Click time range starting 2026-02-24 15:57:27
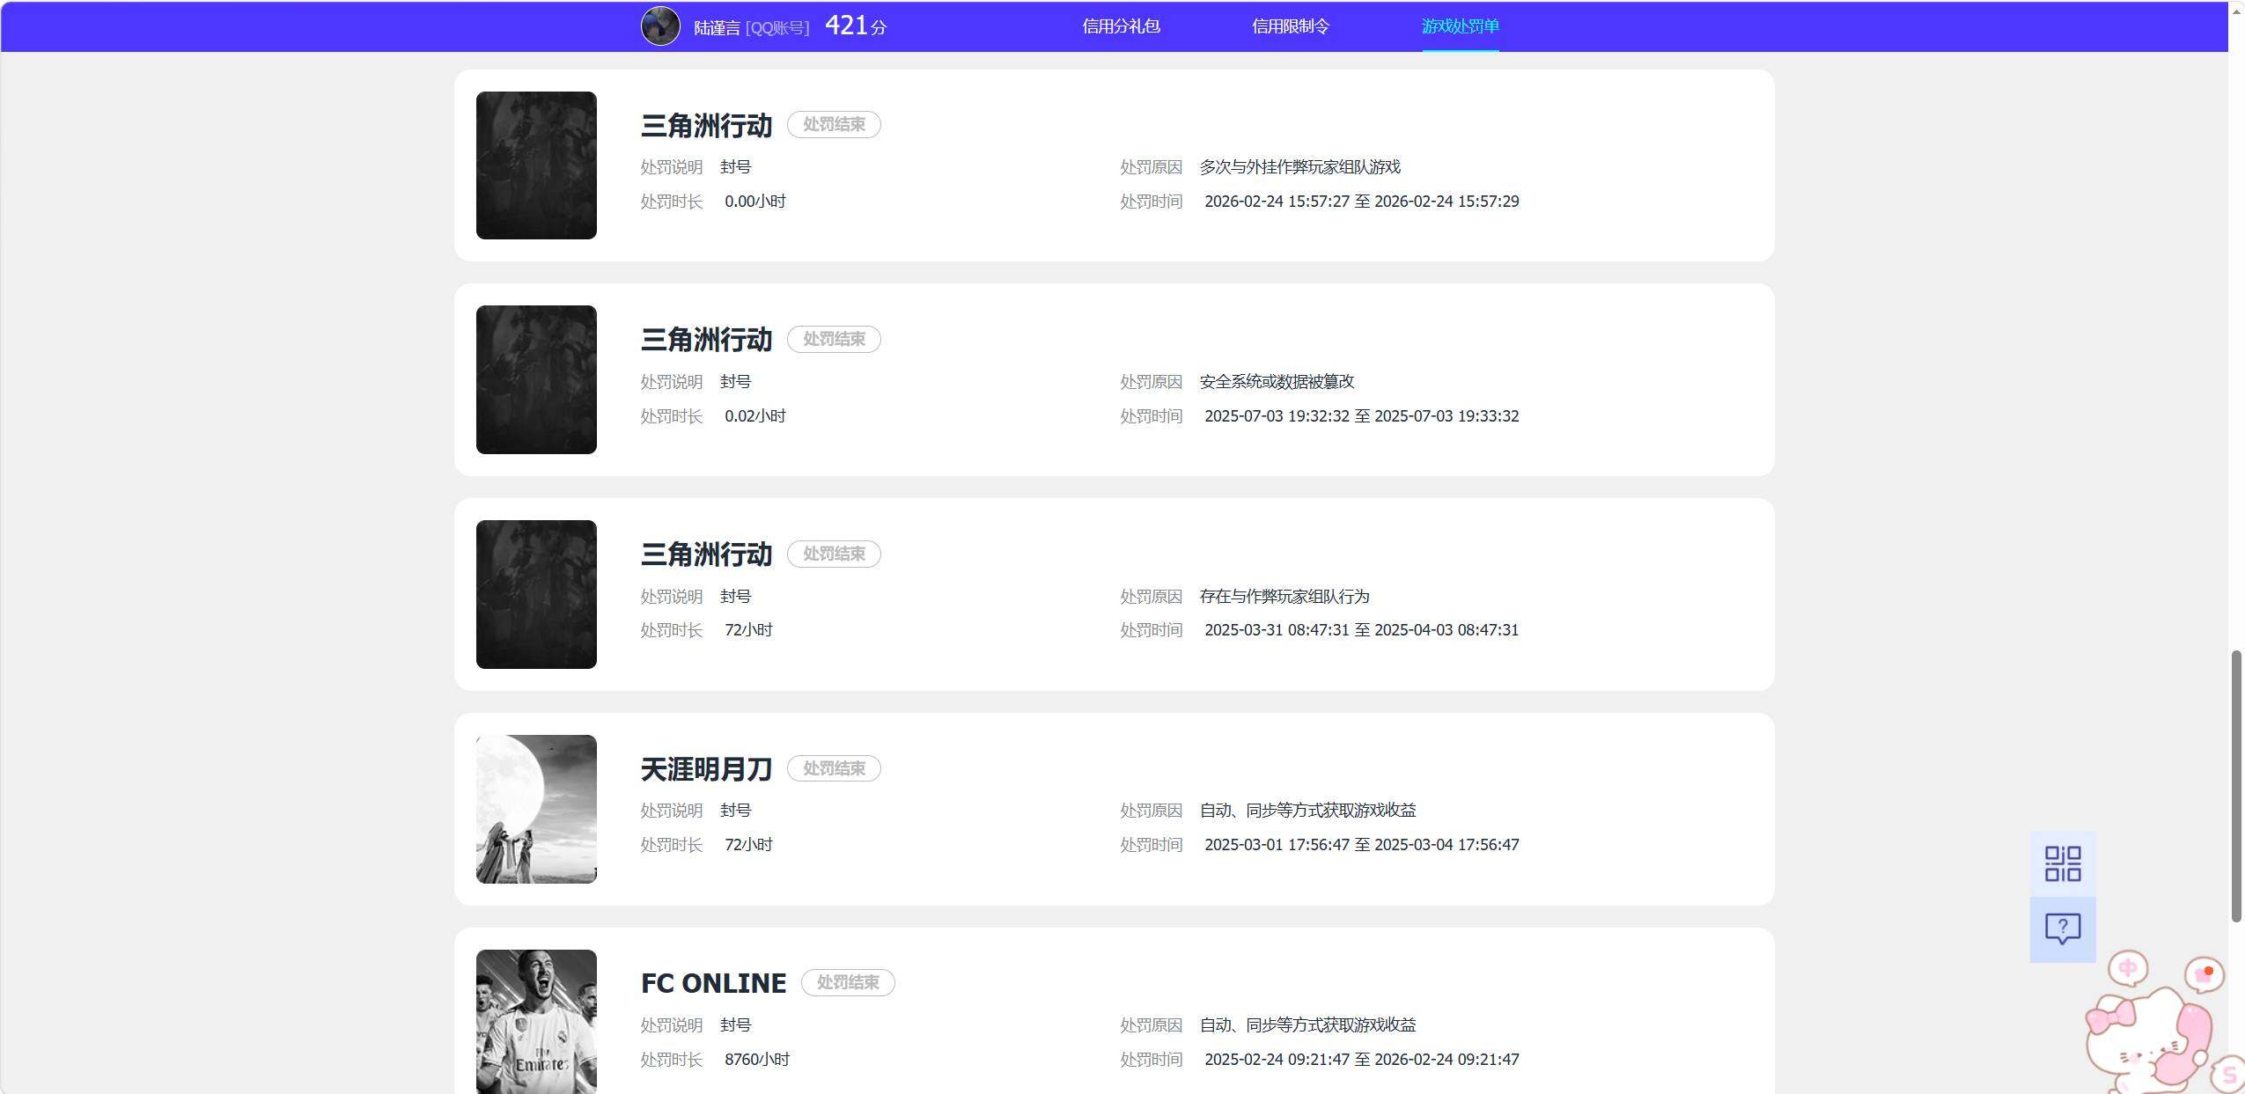 pos(1362,202)
